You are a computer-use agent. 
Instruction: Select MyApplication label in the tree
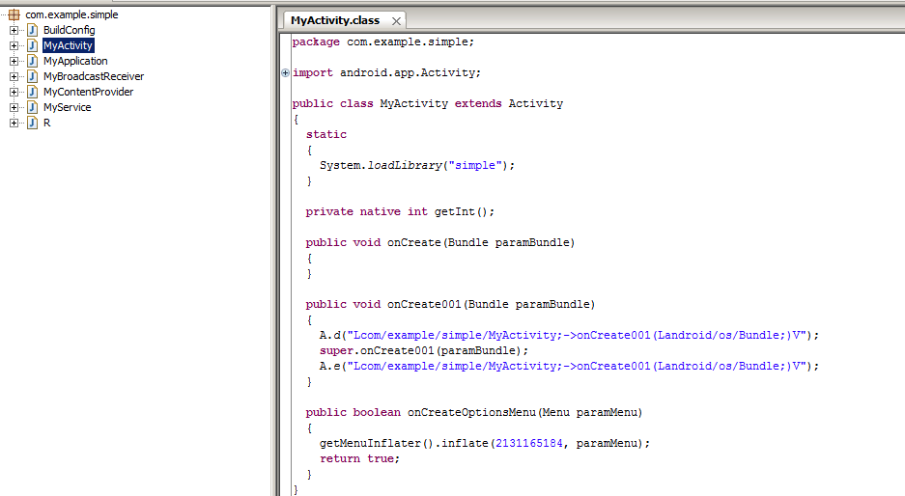click(x=75, y=61)
